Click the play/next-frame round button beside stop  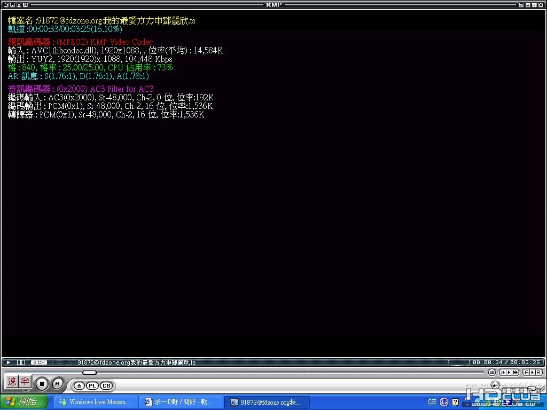click(x=57, y=384)
